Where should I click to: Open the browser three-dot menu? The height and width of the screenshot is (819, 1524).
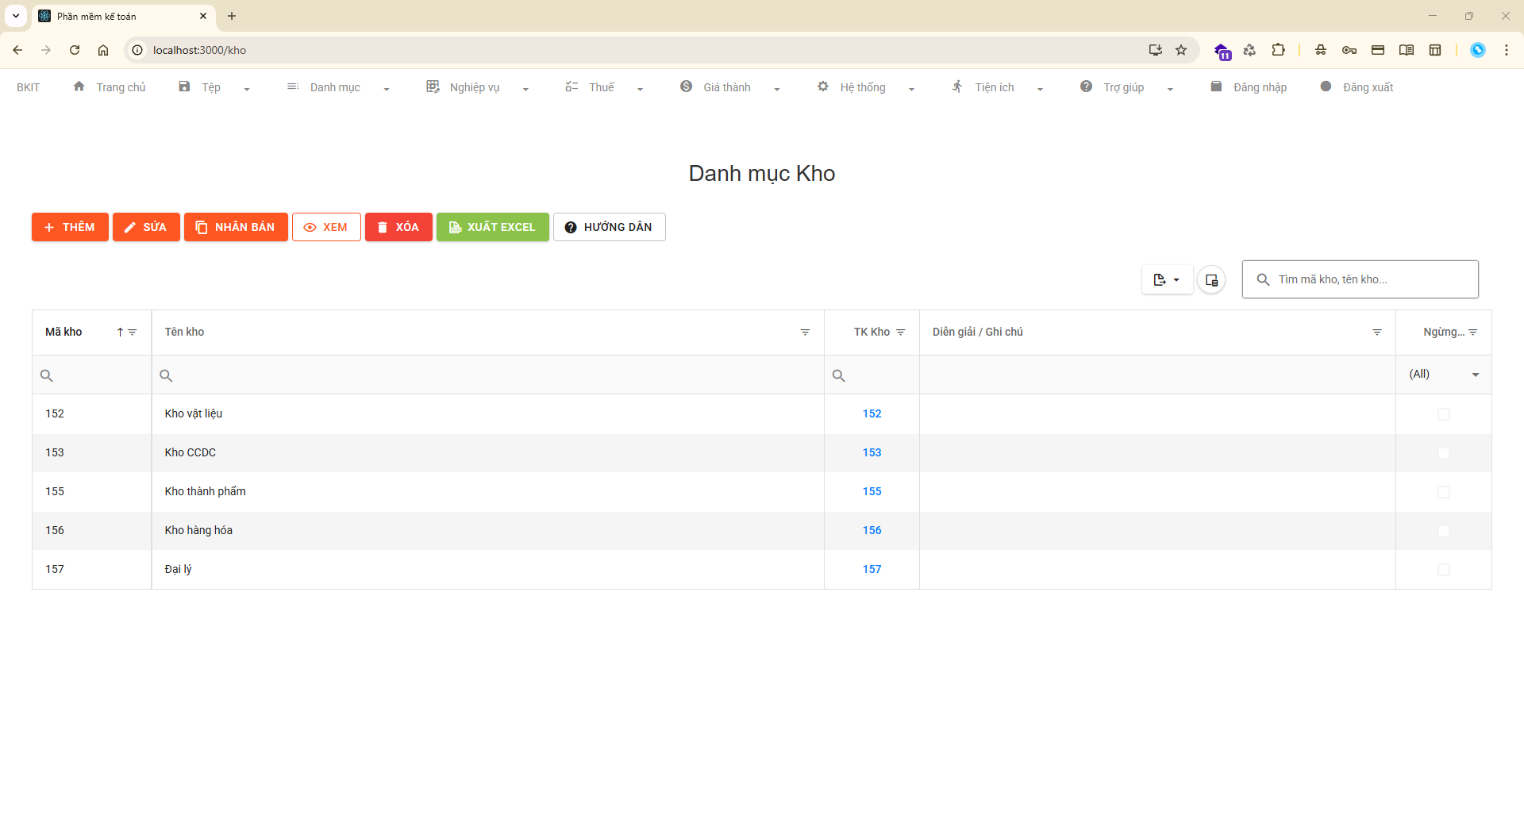(x=1506, y=50)
